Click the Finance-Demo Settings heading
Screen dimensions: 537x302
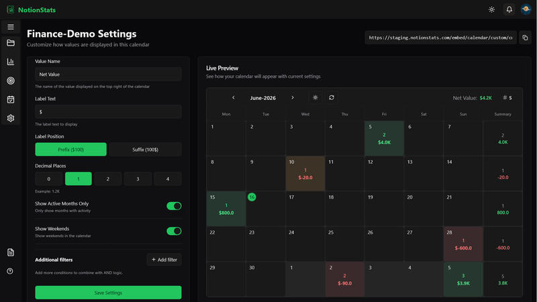click(x=81, y=34)
